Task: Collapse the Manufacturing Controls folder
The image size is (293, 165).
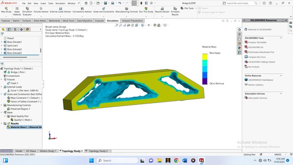Action: coord(2,105)
